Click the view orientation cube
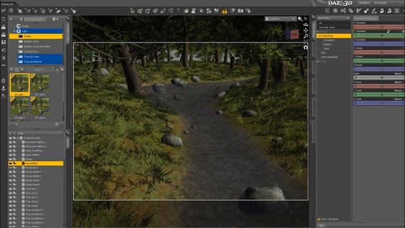This screenshot has height=228, width=405. [292, 34]
